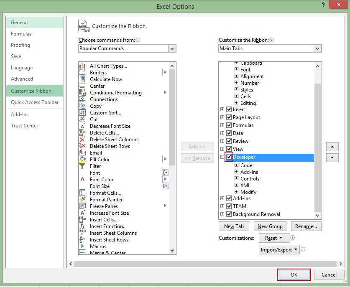Click the Cancel button

[329, 275]
